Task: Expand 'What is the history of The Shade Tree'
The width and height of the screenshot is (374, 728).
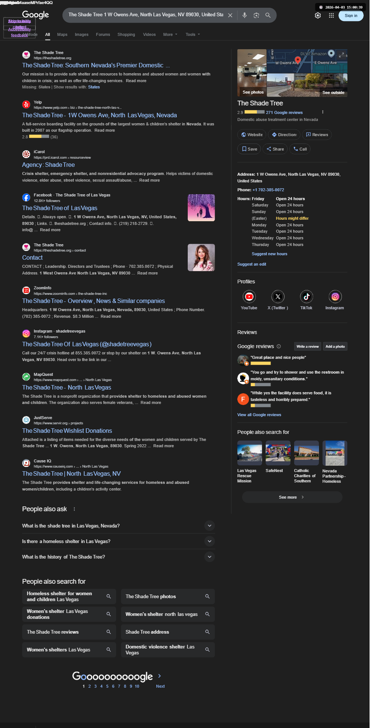Action: tap(210, 557)
